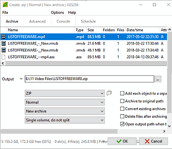The height and width of the screenshot is (149, 172).
Task: Click the 21.6 MB size cell
Action: point(94,43)
